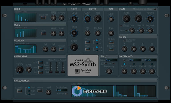The height and width of the screenshot is (103, 171).
Task: Open the Matrix Mod Dst 'Pitch' selector
Action: [151, 60]
